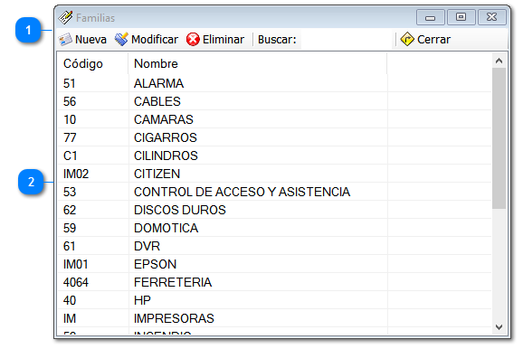Click the yellow Cerrar arrow icon
Screen dimensions: 523x349
[x=407, y=40]
